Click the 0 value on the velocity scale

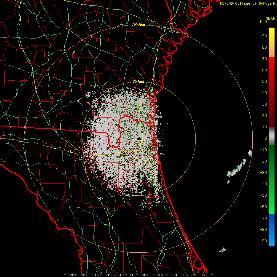click(266, 138)
